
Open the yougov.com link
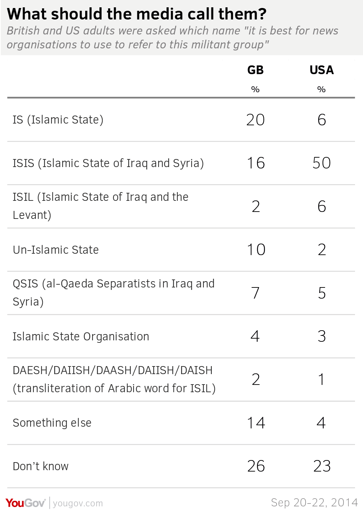(x=78, y=503)
